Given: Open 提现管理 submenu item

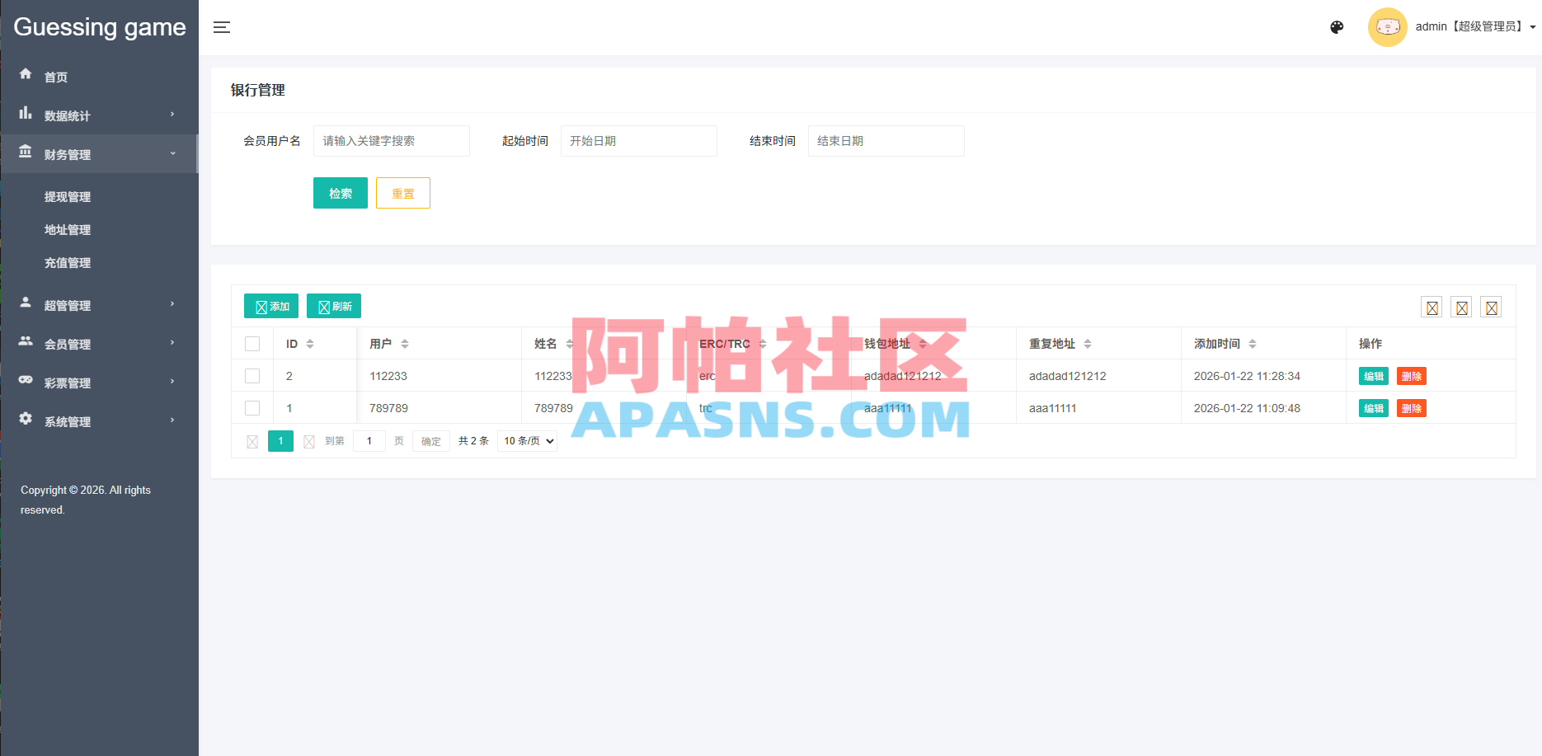Looking at the screenshot, I should pos(68,197).
